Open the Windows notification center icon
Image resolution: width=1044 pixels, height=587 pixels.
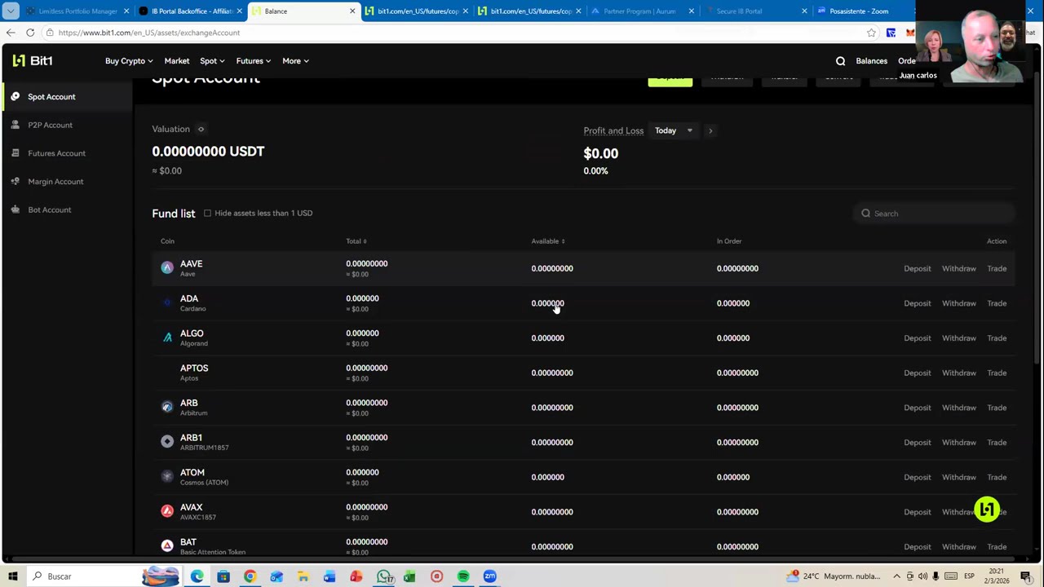point(1026,576)
